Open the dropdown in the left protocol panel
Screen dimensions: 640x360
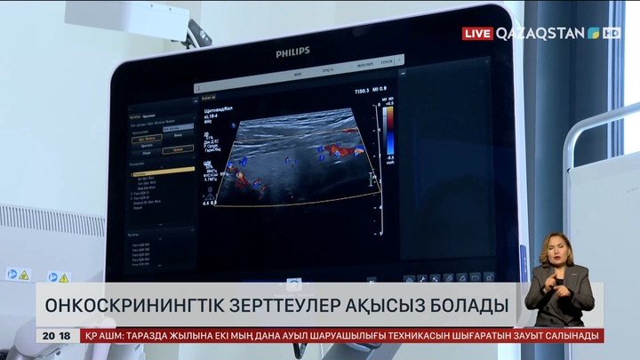click(x=179, y=128)
